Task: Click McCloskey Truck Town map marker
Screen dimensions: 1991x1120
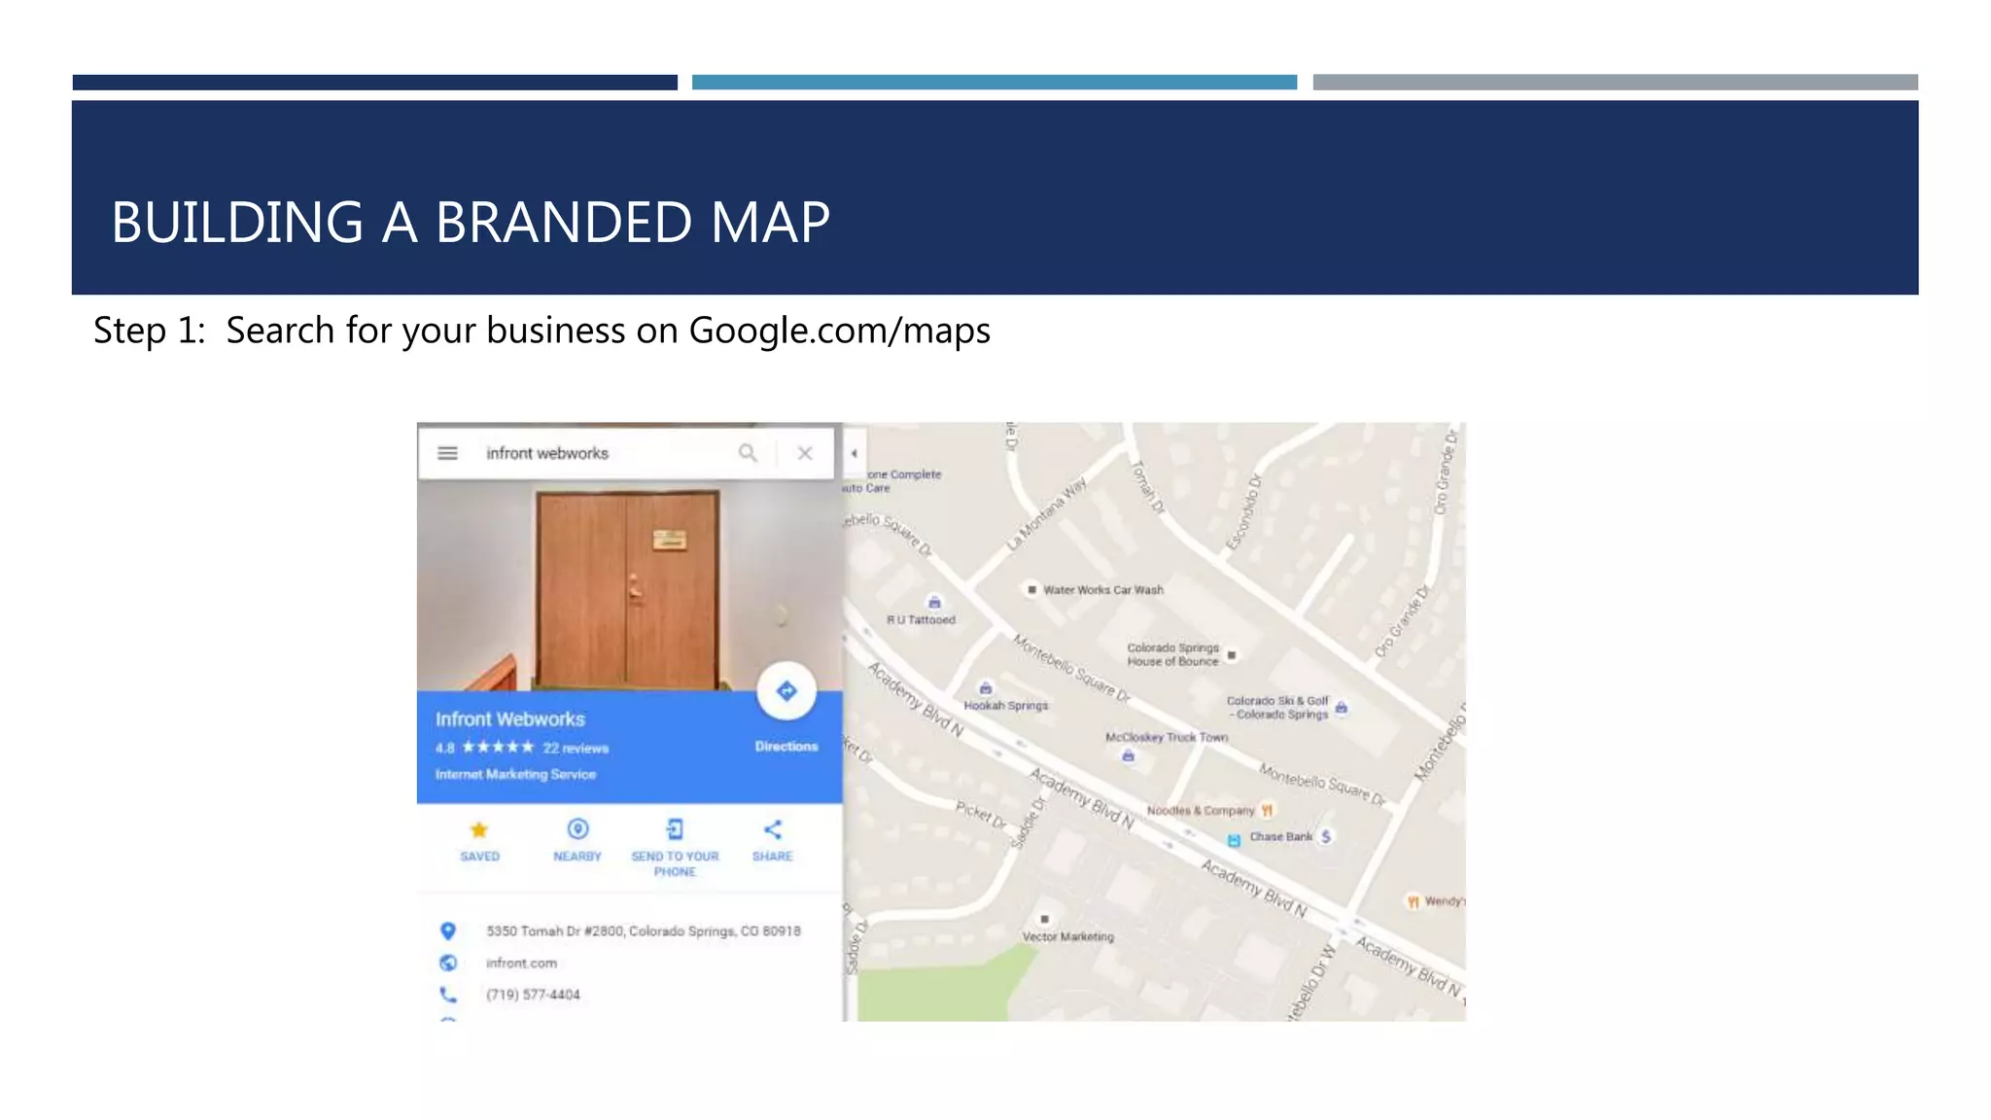Action: (x=1128, y=755)
